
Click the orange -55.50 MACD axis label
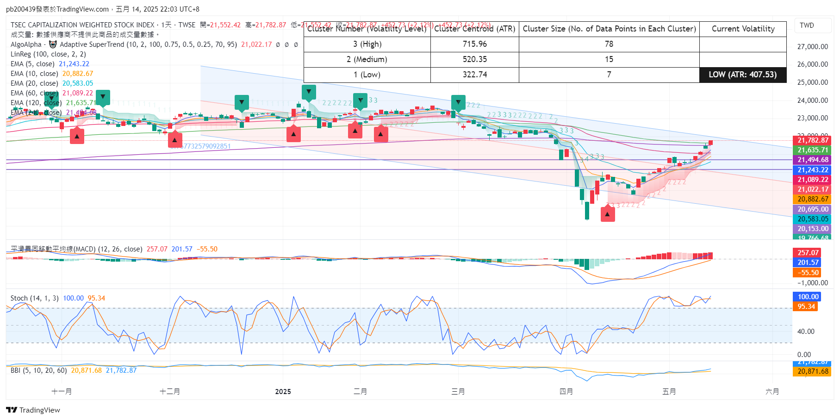tap(808, 273)
